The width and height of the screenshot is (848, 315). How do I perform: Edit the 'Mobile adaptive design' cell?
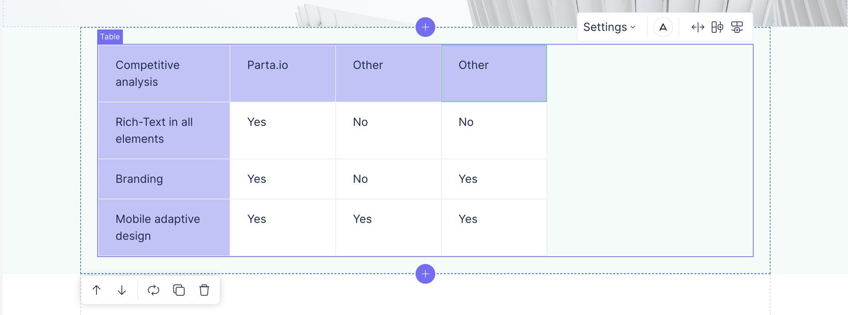pyautogui.click(x=164, y=227)
